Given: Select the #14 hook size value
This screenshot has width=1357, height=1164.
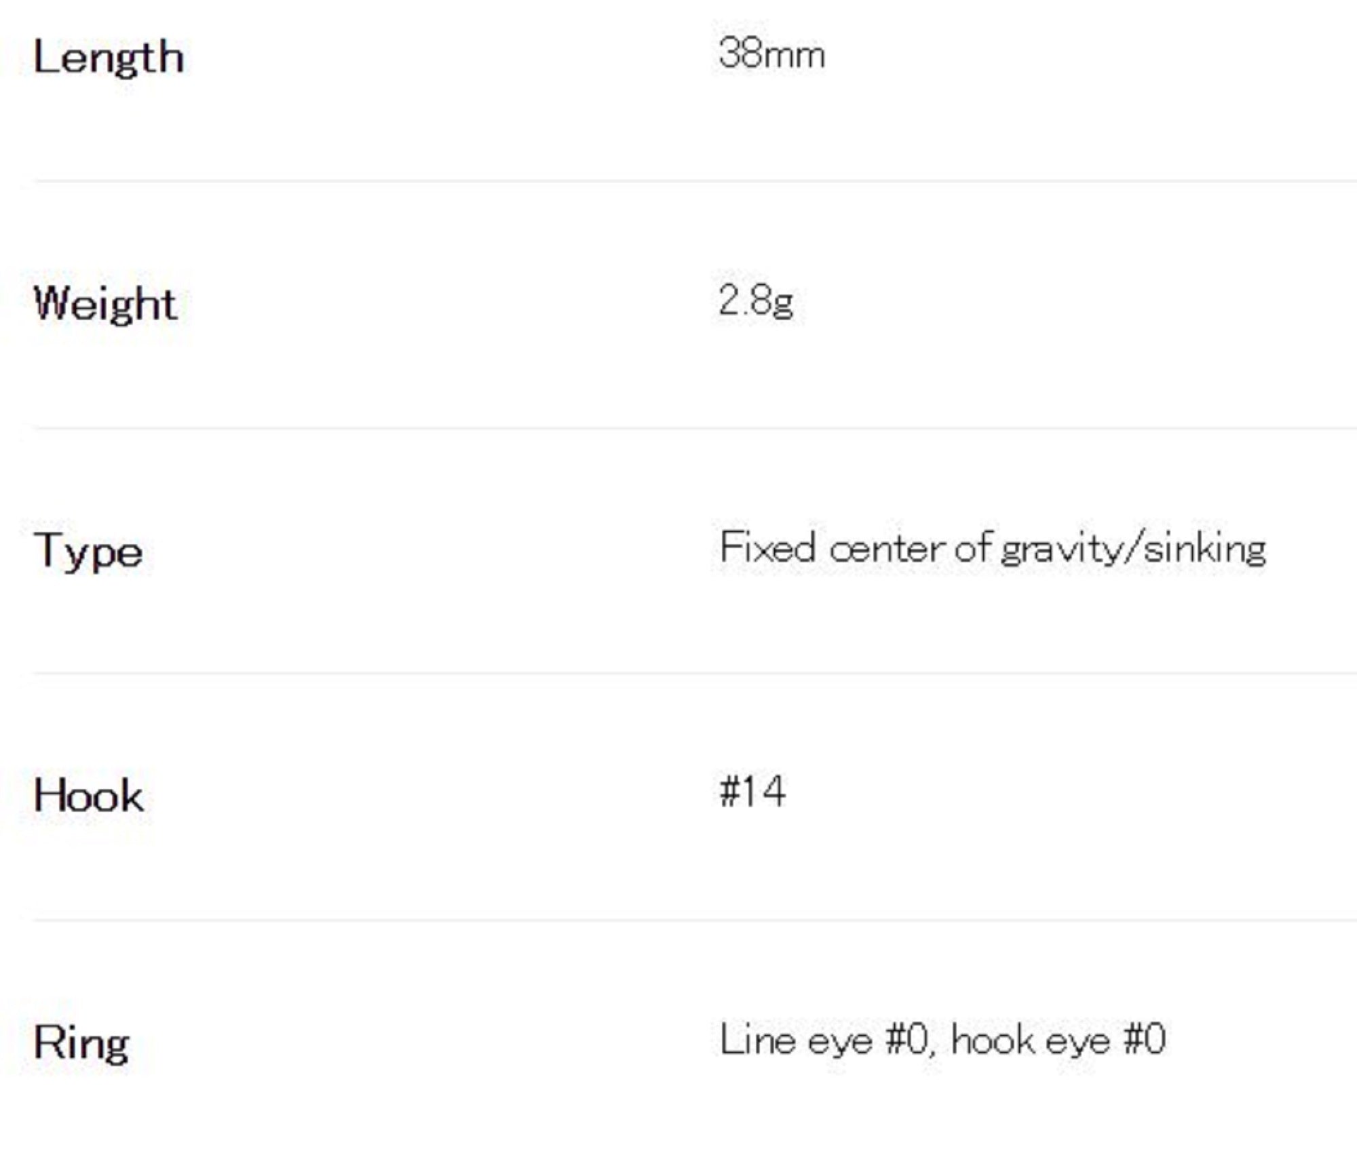Looking at the screenshot, I should [x=752, y=792].
